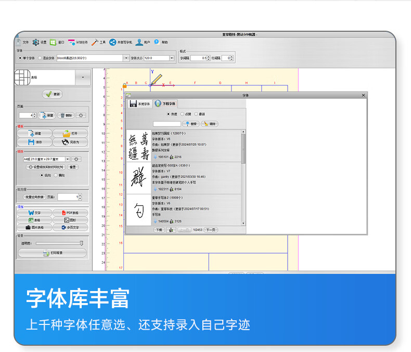Select the 单个字体 single font radio
Viewport: 411px width, 352px height.
click(x=20, y=58)
